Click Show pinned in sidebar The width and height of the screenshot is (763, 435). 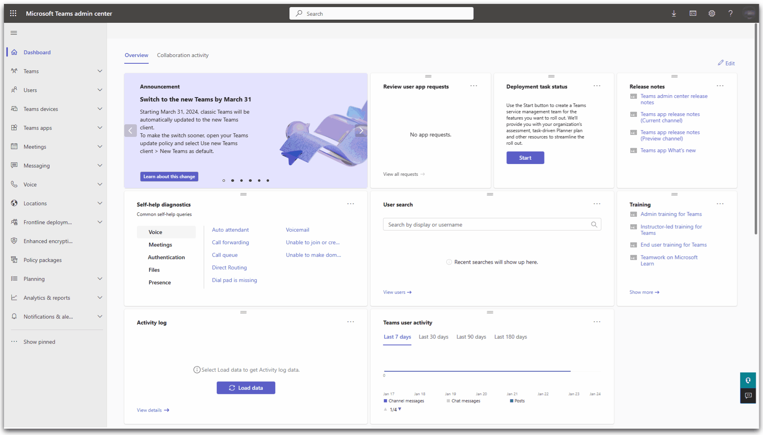39,342
